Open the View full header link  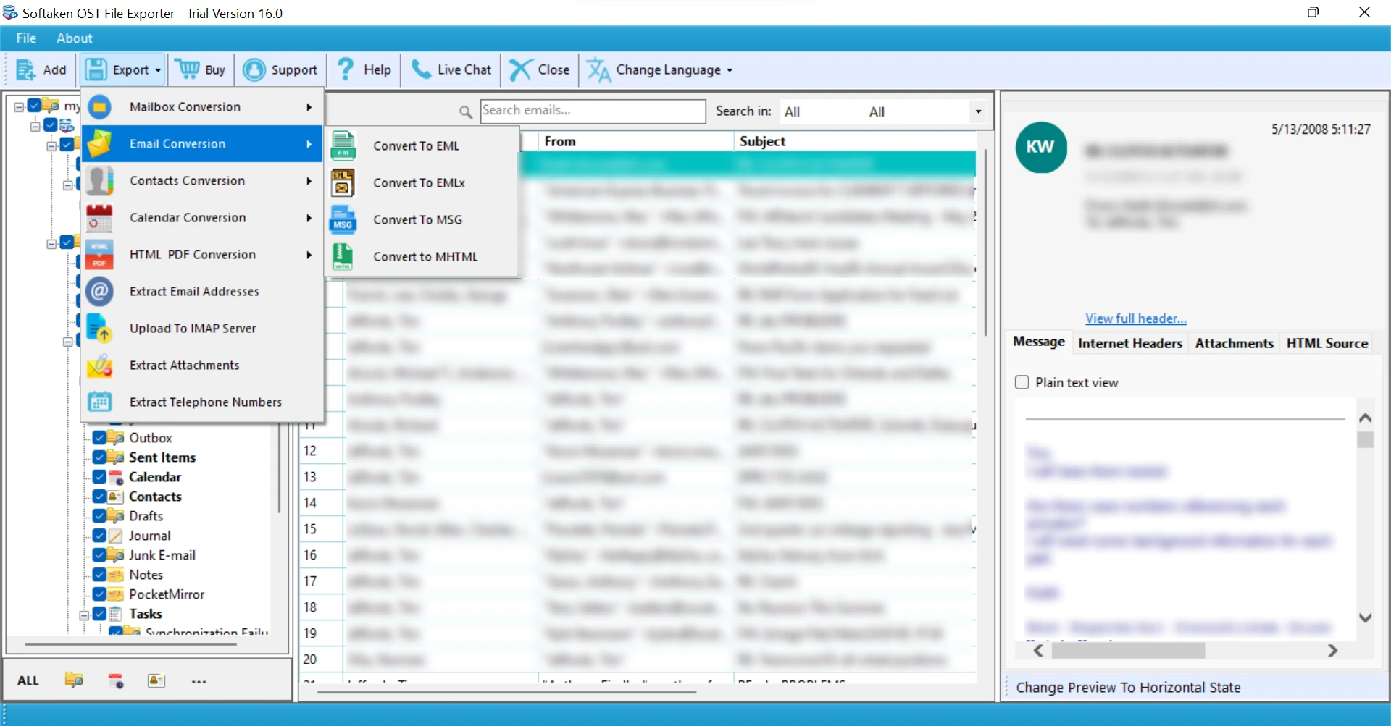point(1135,318)
